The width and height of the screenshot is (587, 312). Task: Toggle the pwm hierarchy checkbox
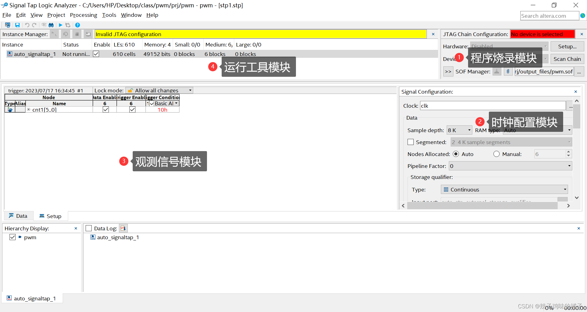13,237
